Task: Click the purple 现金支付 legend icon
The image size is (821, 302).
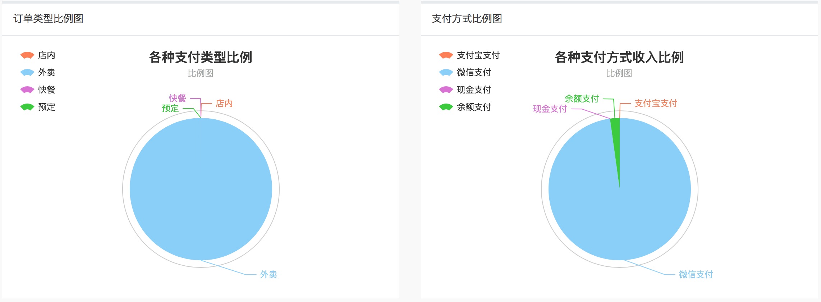Action: [446, 90]
